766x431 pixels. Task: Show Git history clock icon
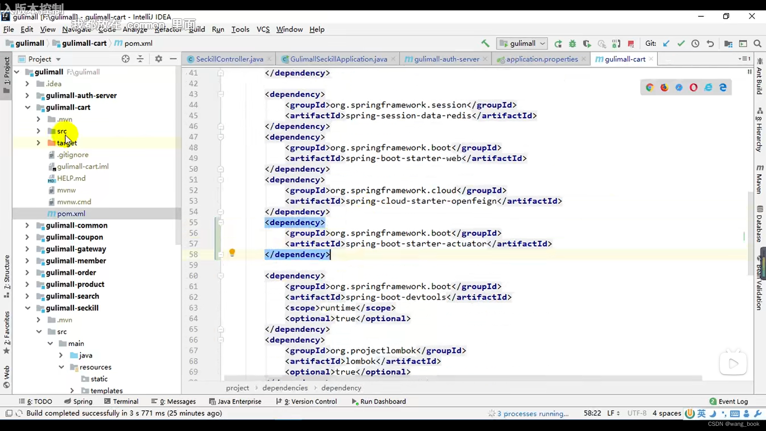[695, 43]
